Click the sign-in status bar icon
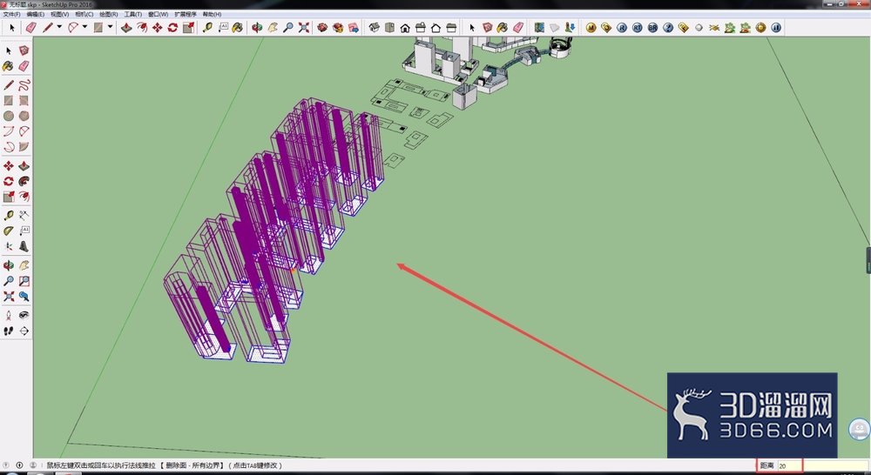This screenshot has width=871, height=475. coord(33,465)
